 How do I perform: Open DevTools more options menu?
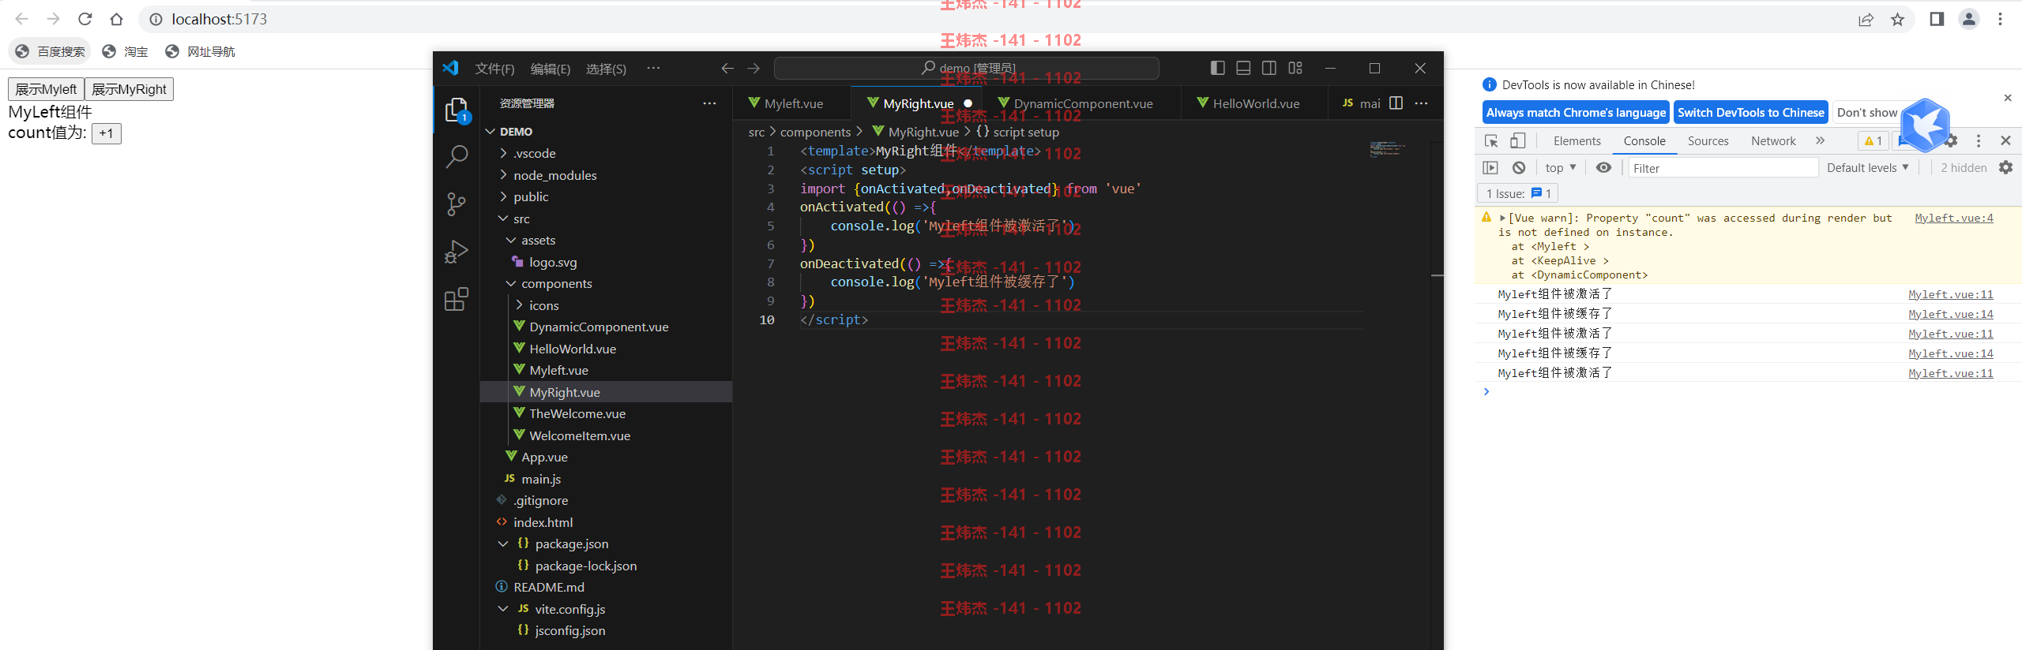coord(1979,141)
